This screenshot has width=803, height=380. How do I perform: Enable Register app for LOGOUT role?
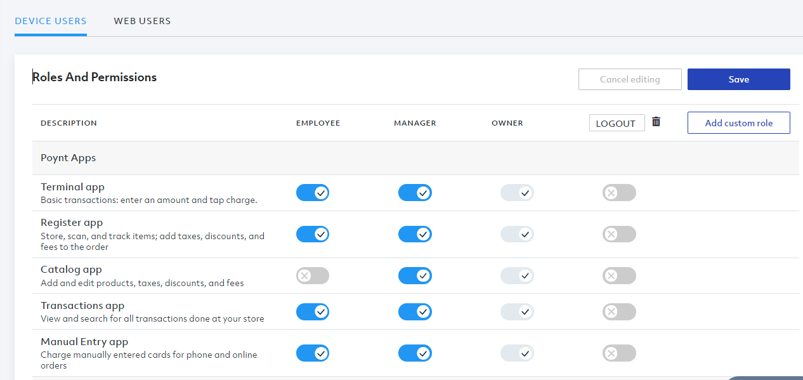coord(619,234)
